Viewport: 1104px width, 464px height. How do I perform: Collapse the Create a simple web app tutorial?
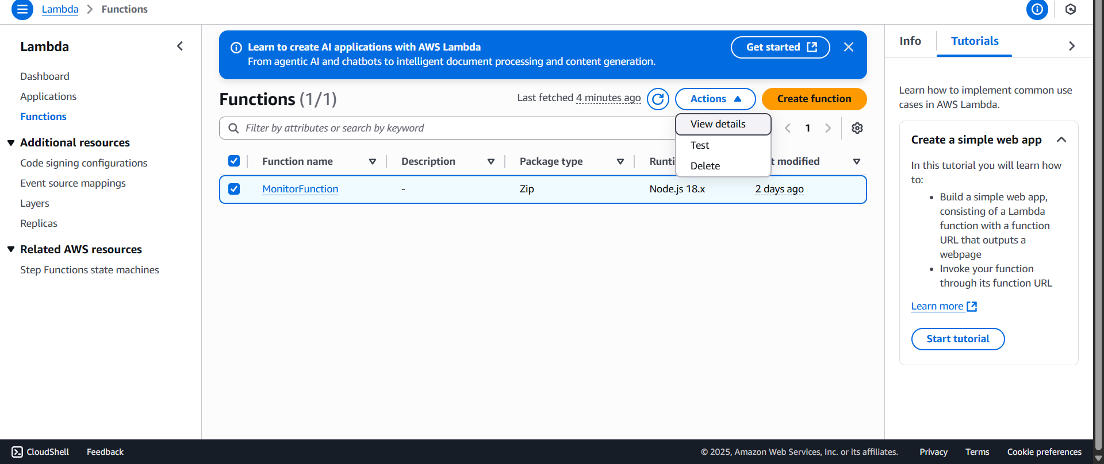click(1061, 140)
